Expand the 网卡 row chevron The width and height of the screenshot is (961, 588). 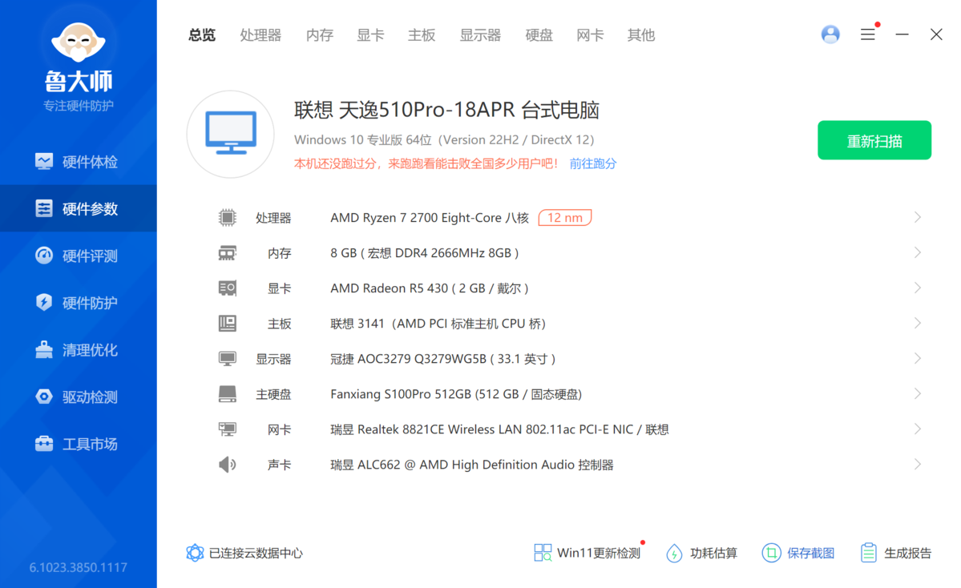point(918,429)
